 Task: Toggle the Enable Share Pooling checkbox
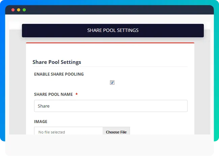coord(112,83)
